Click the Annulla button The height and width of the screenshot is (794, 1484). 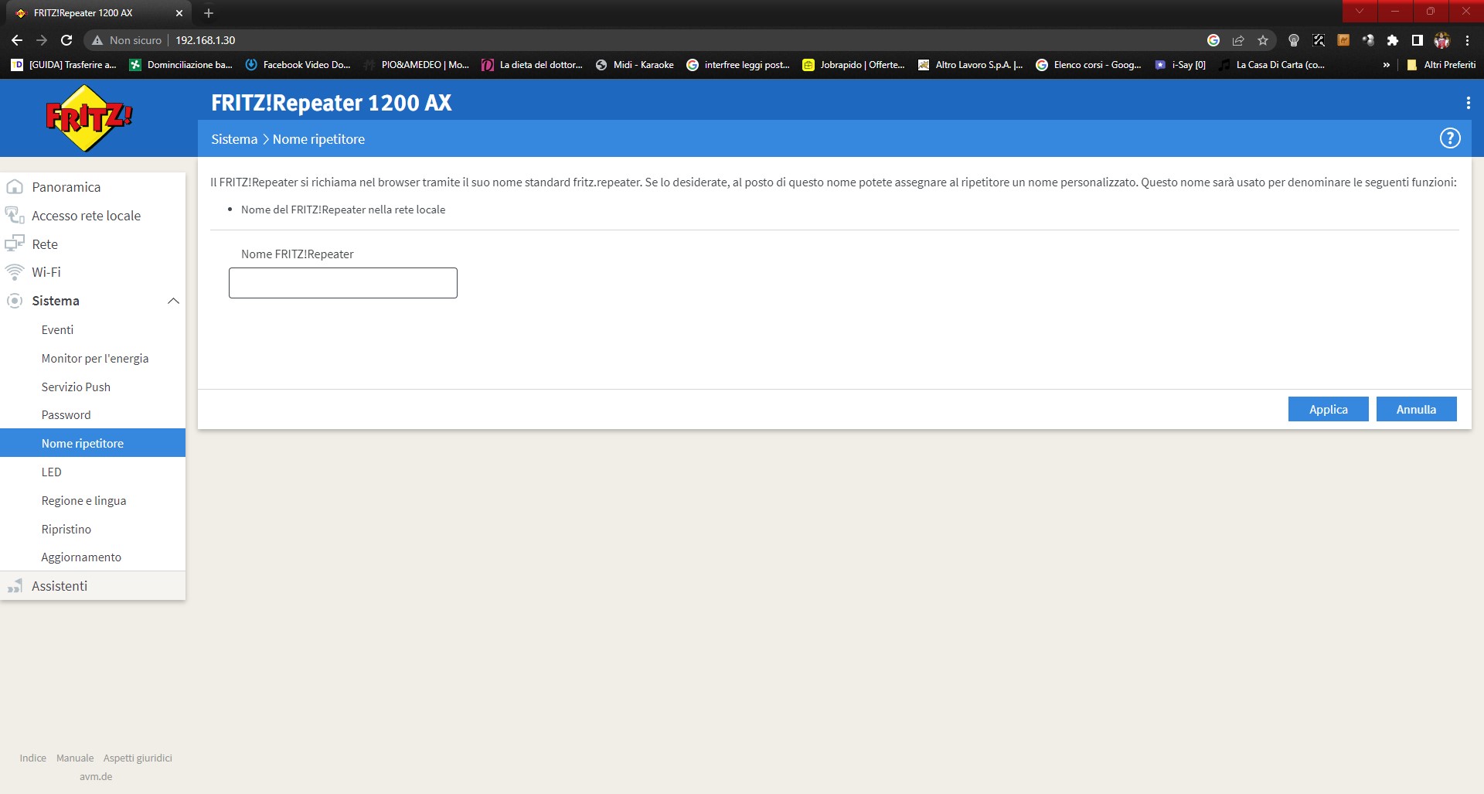click(1416, 409)
